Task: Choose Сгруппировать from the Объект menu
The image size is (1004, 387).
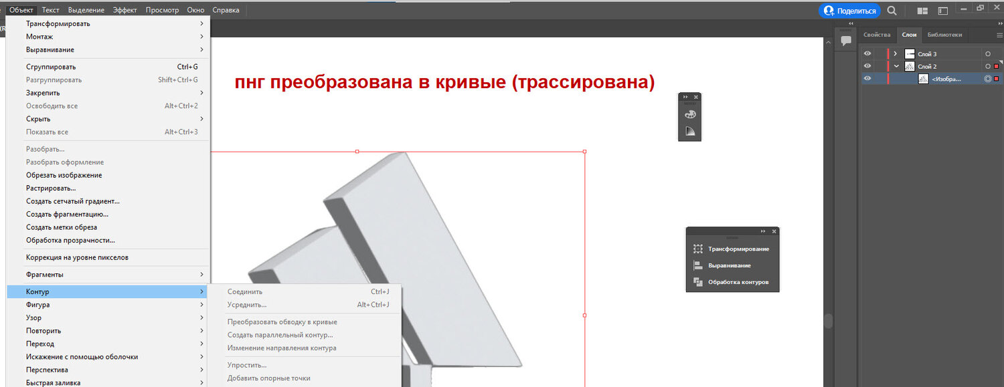Action: point(108,67)
